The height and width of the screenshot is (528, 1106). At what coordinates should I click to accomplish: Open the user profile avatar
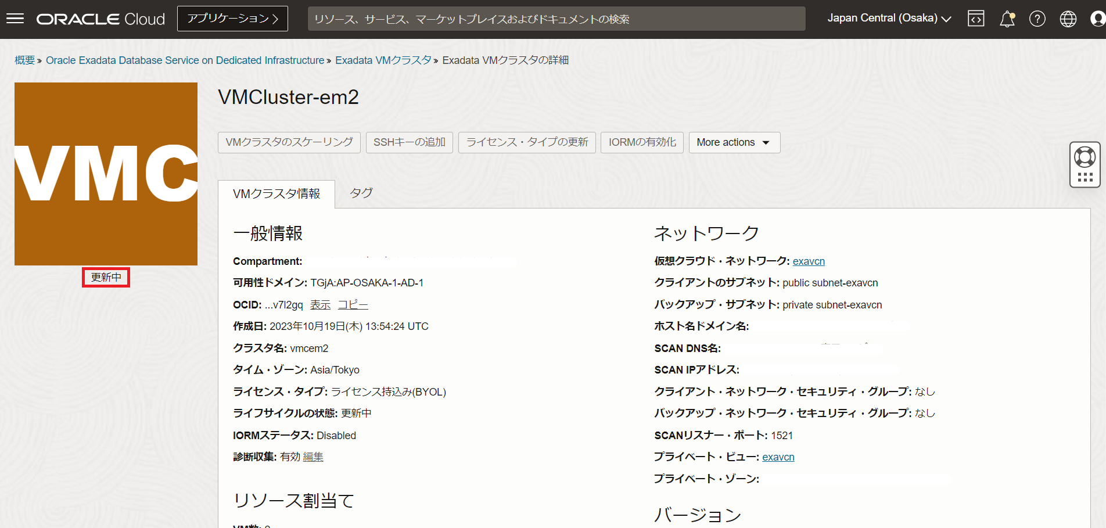point(1097,19)
